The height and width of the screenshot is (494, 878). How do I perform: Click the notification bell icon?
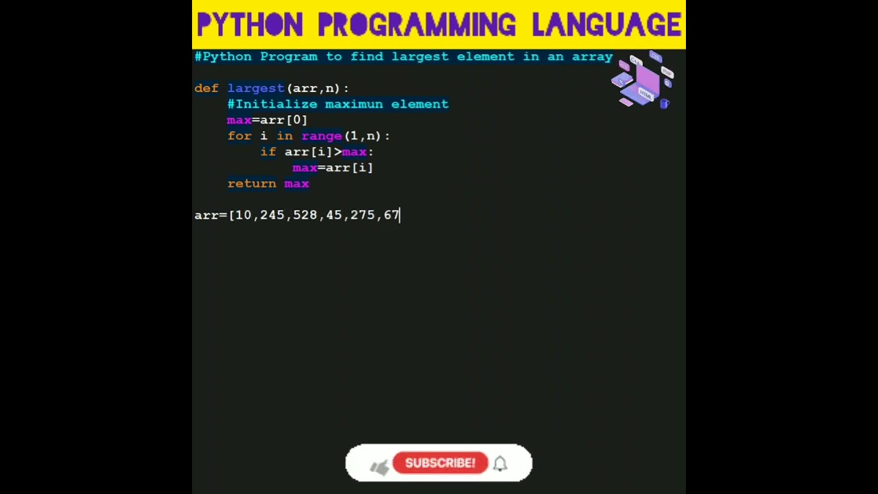click(500, 464)
